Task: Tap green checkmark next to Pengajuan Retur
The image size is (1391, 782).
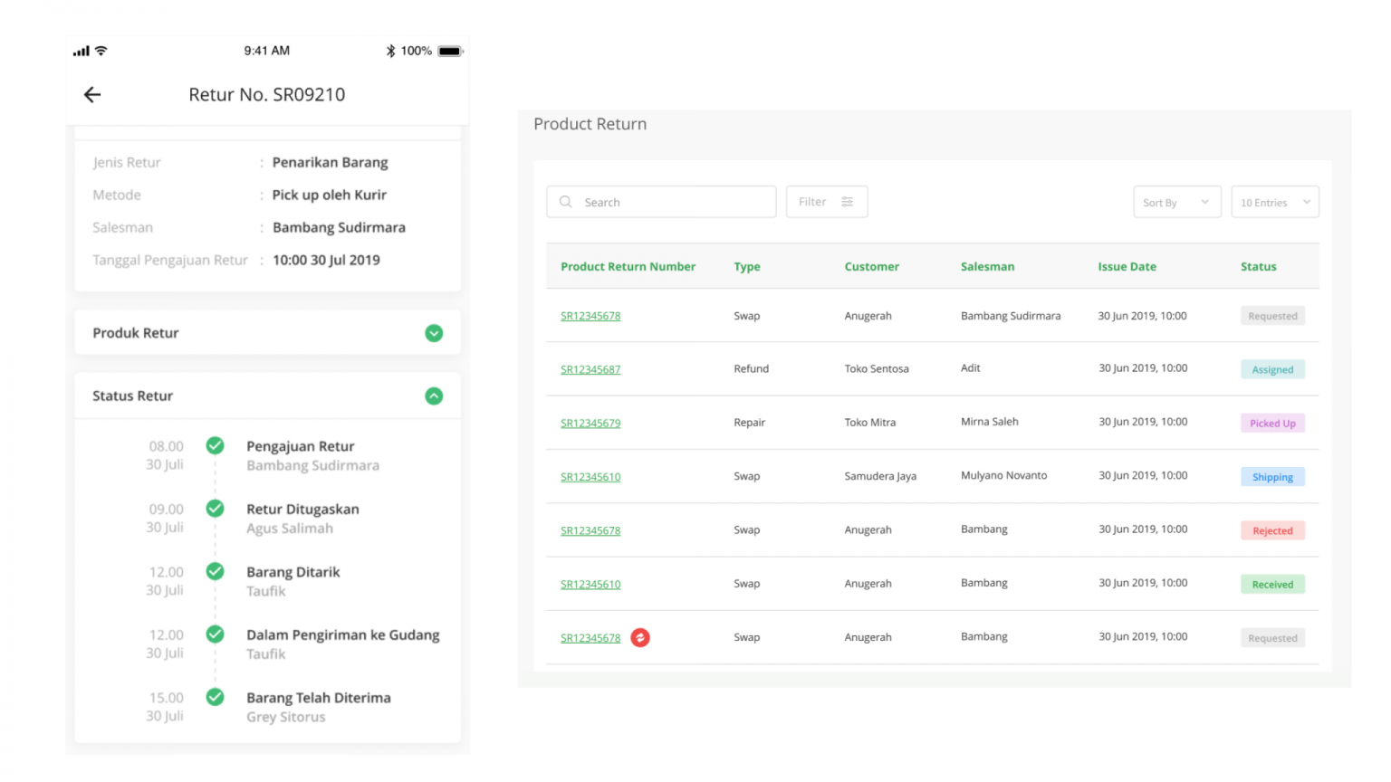Action: [x=215, y=445]
